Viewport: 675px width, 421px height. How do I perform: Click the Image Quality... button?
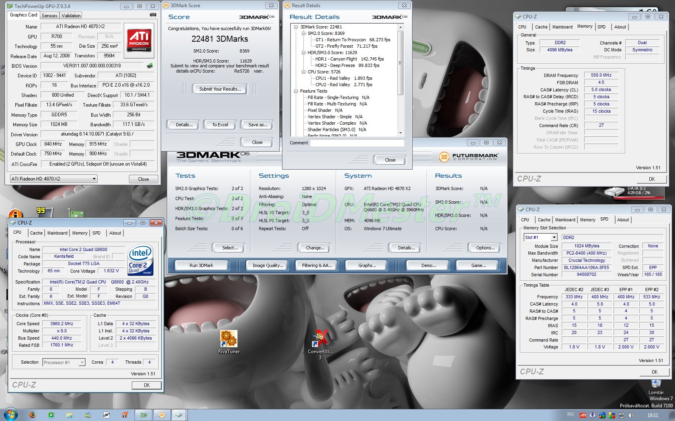pos(268,265)
